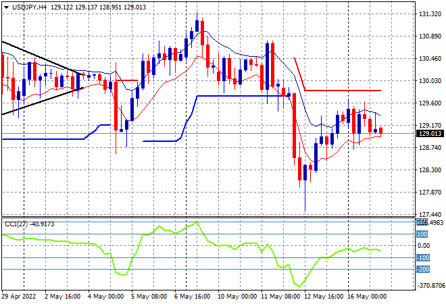Screen dimensions: 446x304
Task: Select the 6 May 16:00 time label
Action: point(193,297)
